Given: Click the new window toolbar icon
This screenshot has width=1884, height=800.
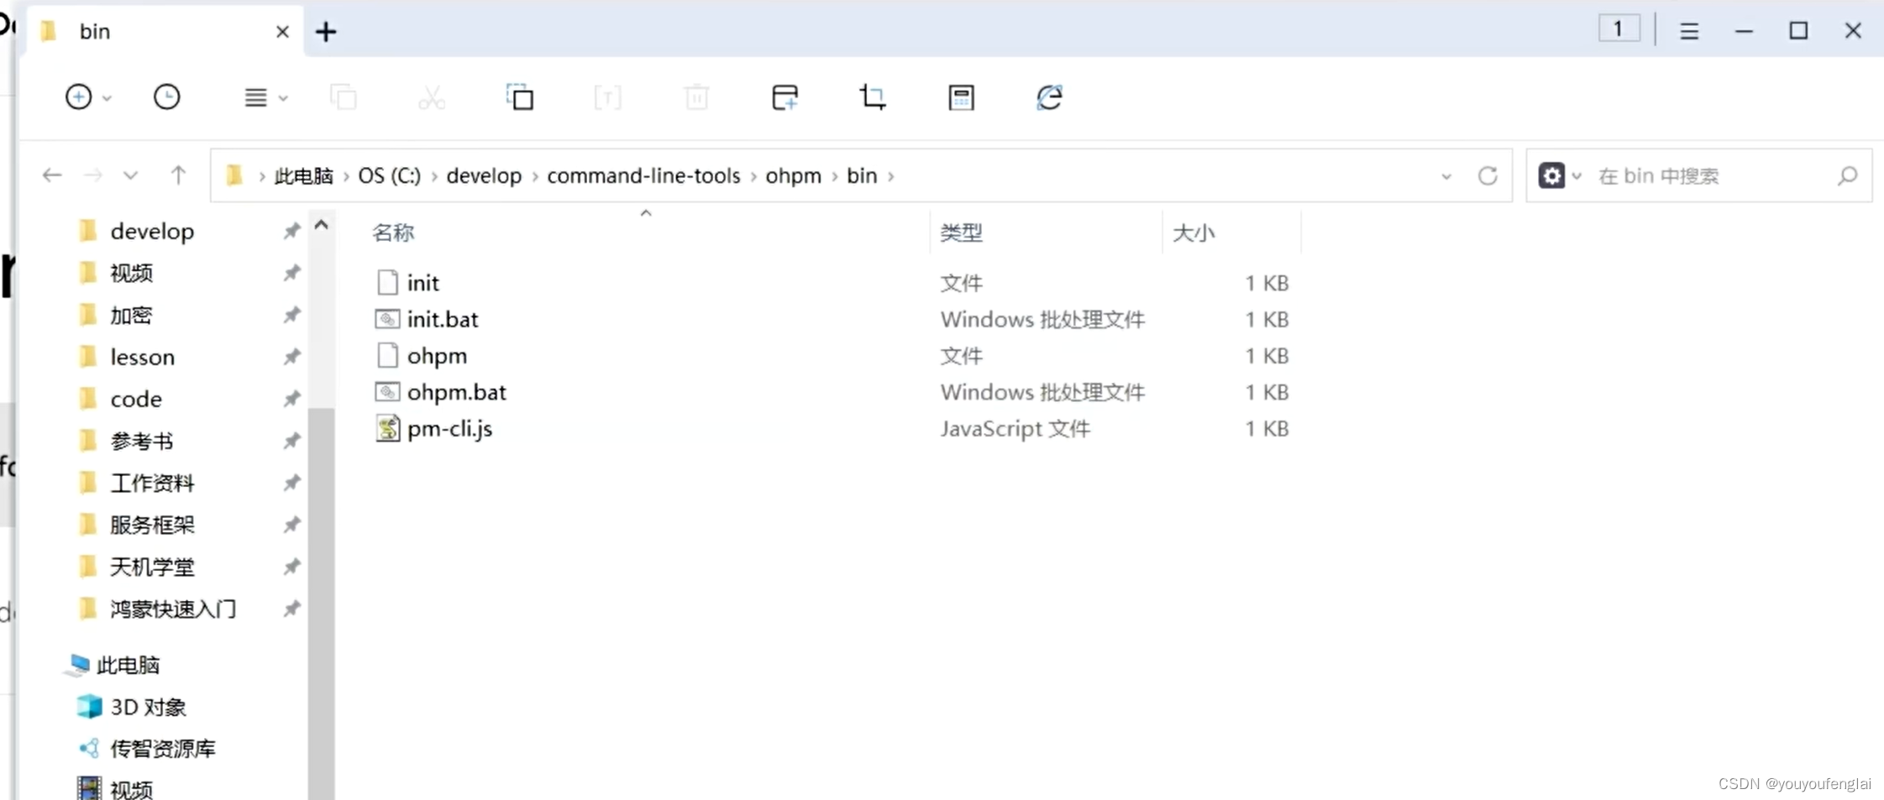Looking at the screenshot, I should pos(785,97).
